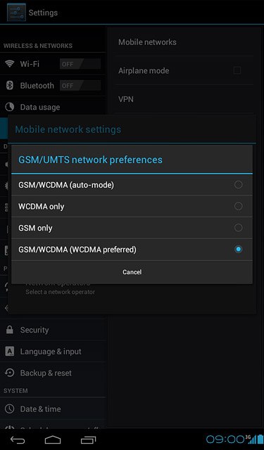Tap the Backup & reset icon
The image size is (264, 450).
[x=9, y=373]
